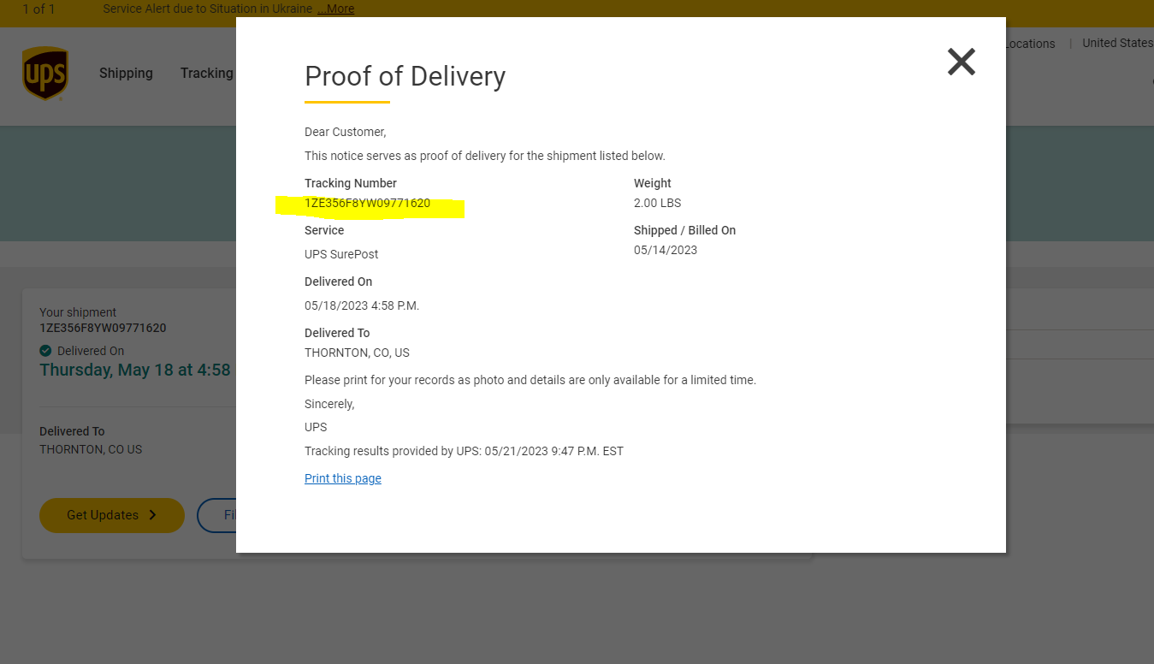Screen dimensions: 1154x664
Task: Click the highlighted tracking number in dialog
Action: (367, 204)
